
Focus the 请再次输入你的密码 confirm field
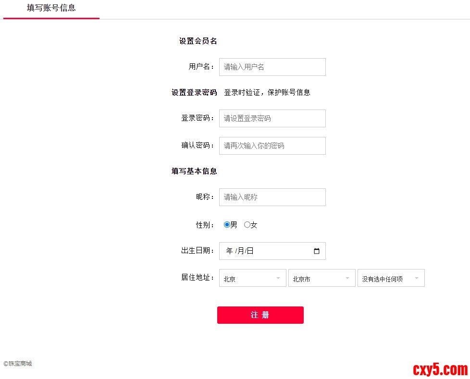coord(272,146)
